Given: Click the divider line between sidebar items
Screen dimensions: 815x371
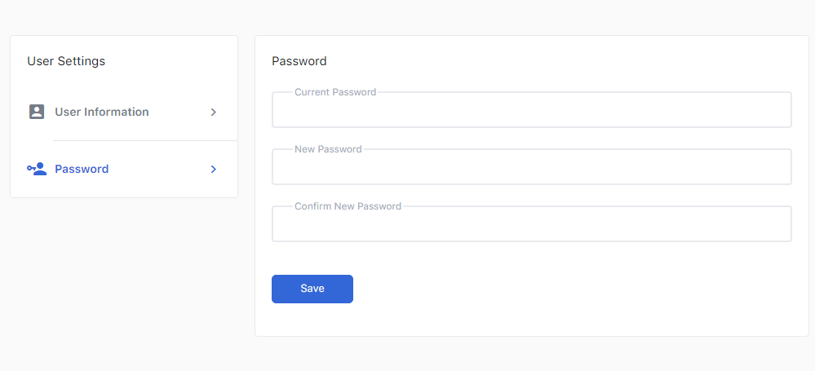Looking at the screenshot, I should point(144,140).
